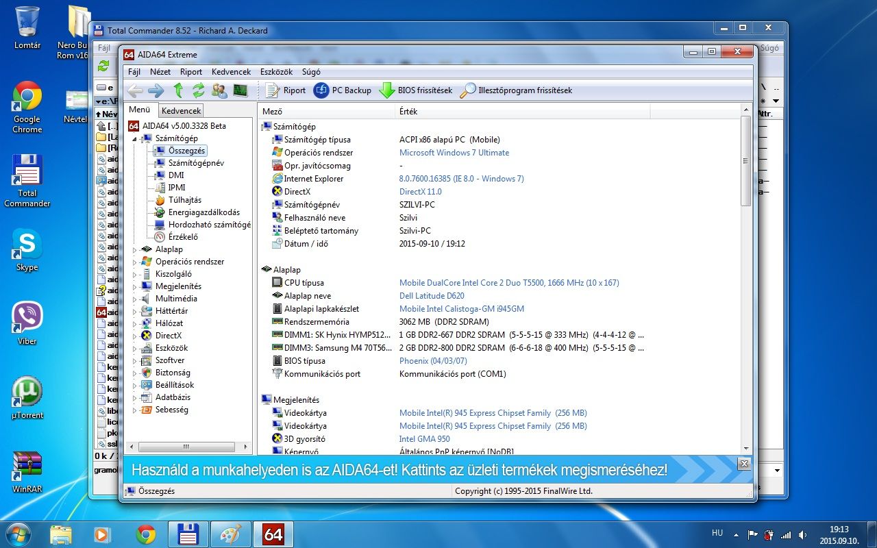877x548 pixels.
Task: Expand the Multimédia tree node
Action: 135,299
